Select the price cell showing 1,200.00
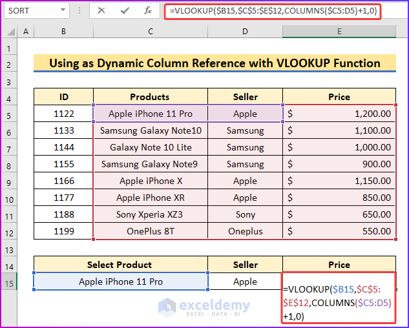The image size is (409, 328). coord(339,114)
